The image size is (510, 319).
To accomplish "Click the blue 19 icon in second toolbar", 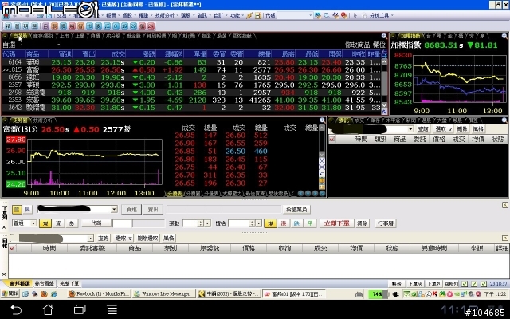I will (124, 26).
